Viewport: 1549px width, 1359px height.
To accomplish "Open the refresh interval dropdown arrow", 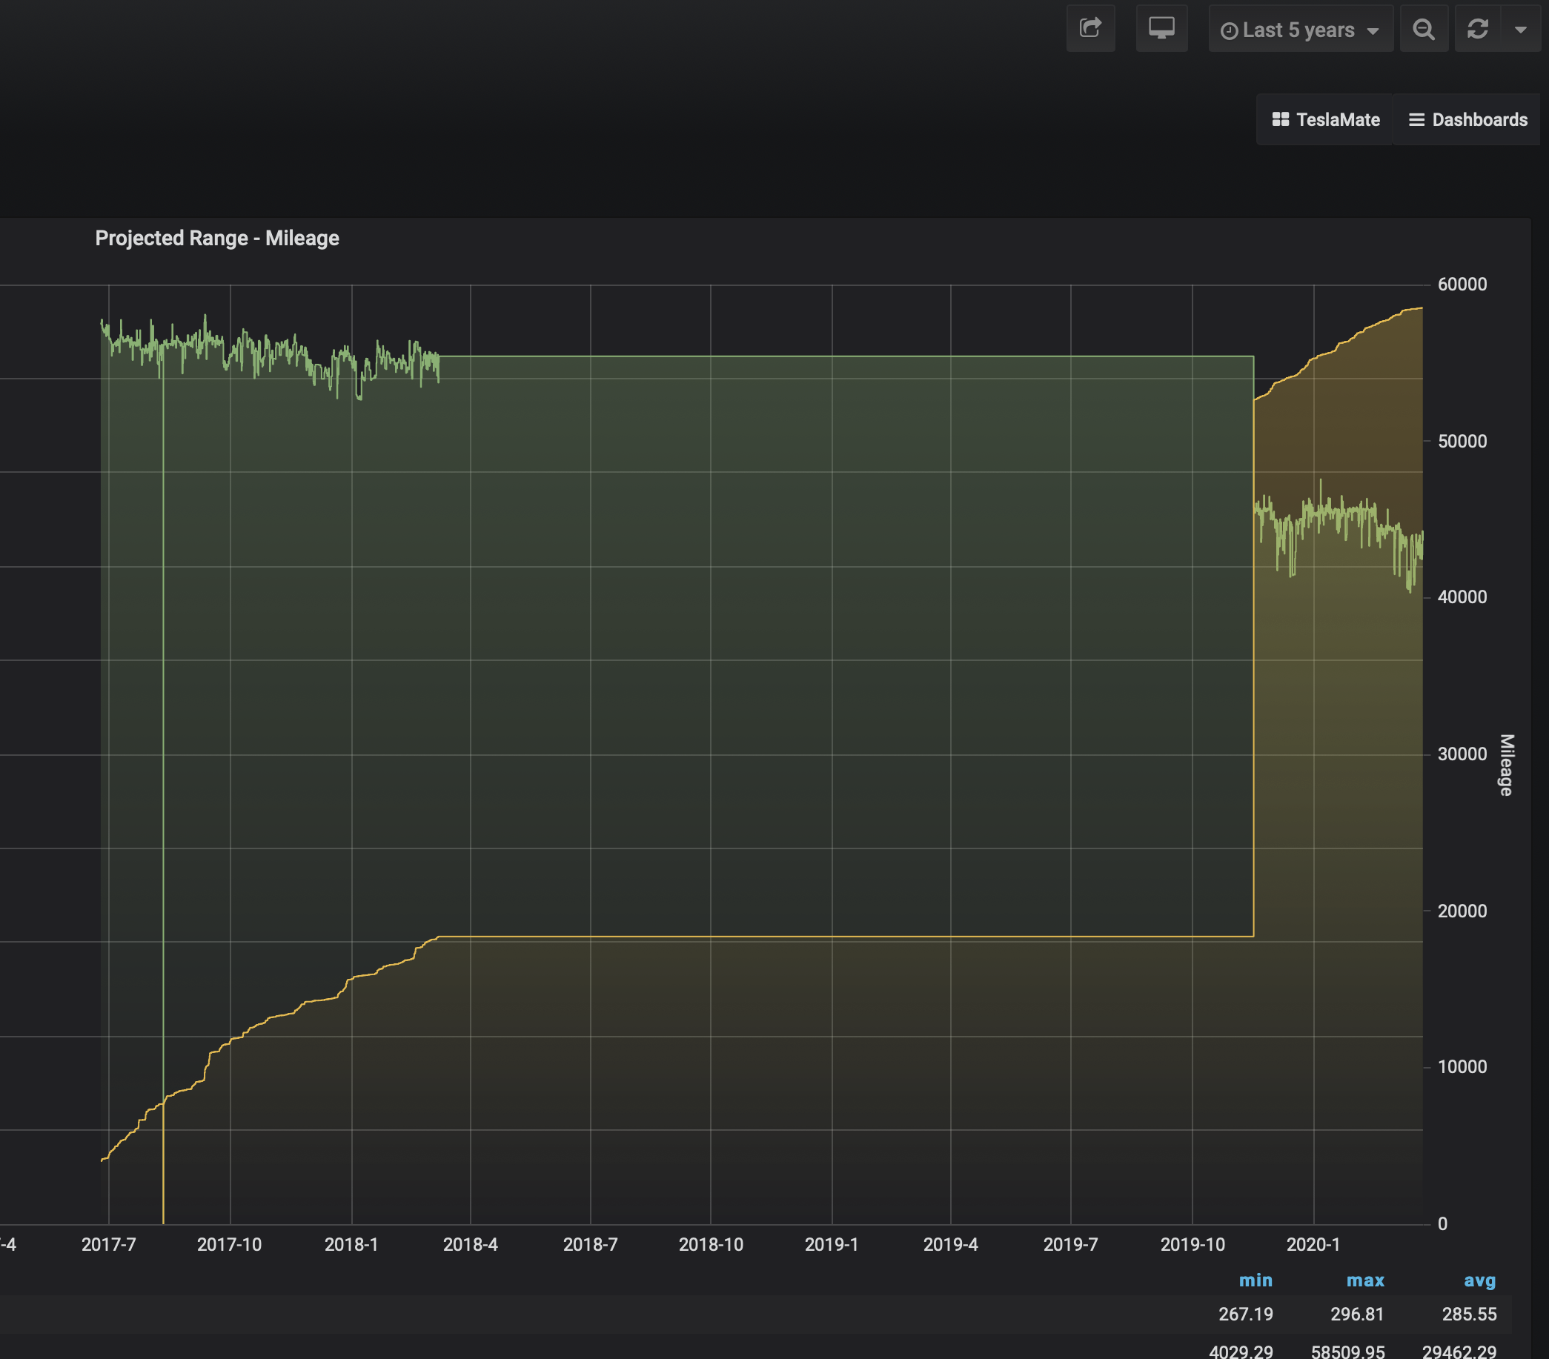I will coord(1520,30).
